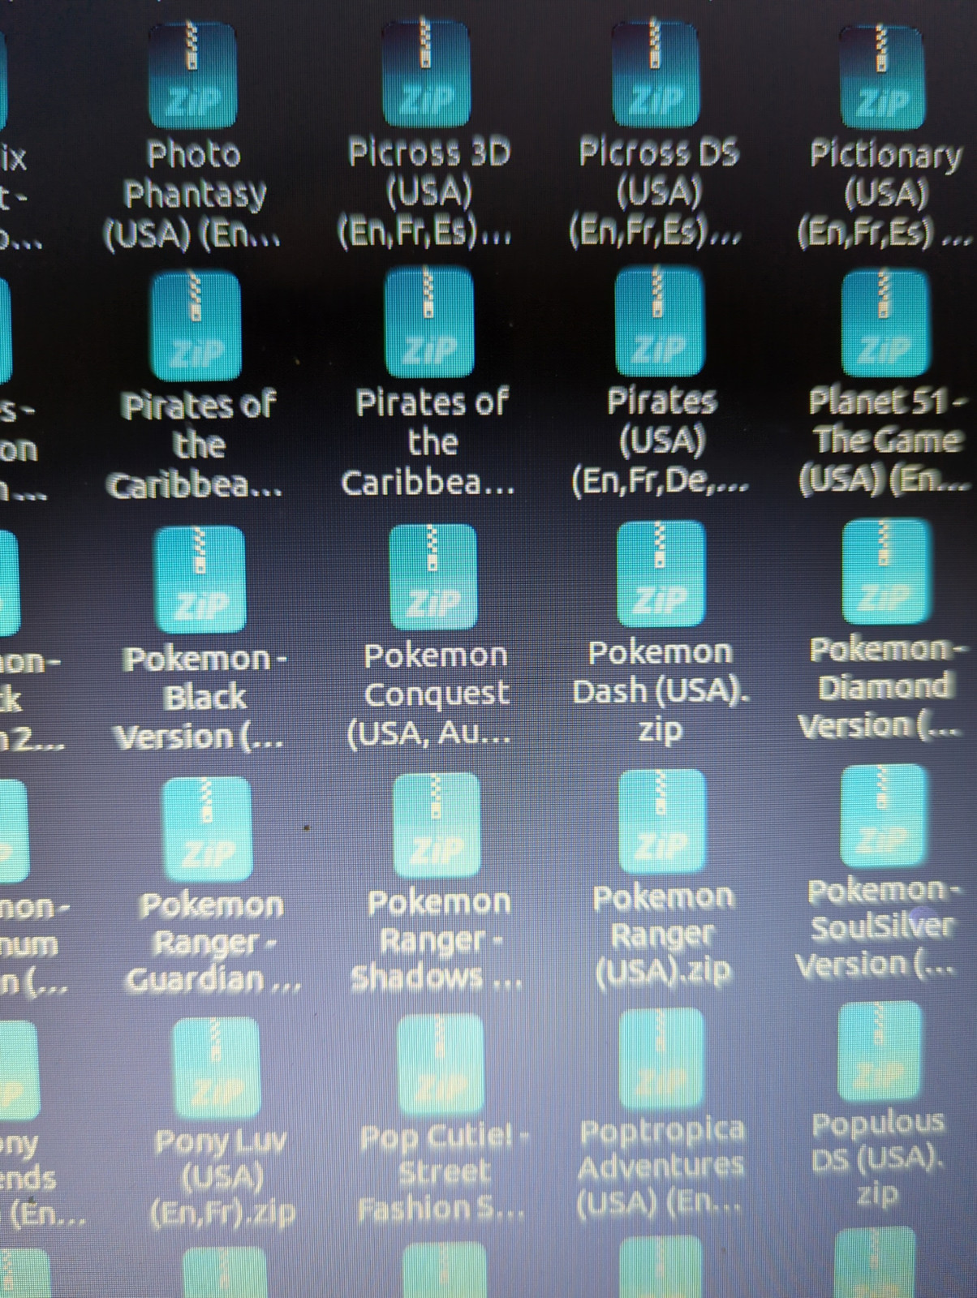Select the Pirates (USA) (En,Fr,De) zip icon

(x=660, y=321)
